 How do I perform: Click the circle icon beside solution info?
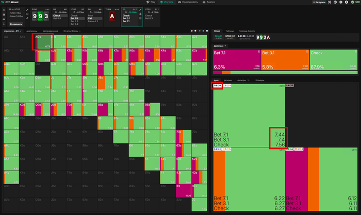[27, 14]
